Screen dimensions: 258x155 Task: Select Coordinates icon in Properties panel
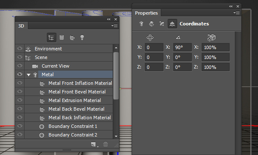[x=172, y=24]
